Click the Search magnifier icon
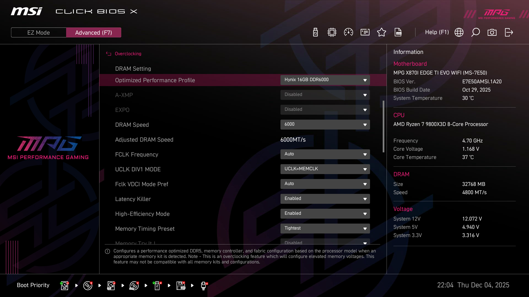Screen dimensions: 529x297 click(476, 32)
